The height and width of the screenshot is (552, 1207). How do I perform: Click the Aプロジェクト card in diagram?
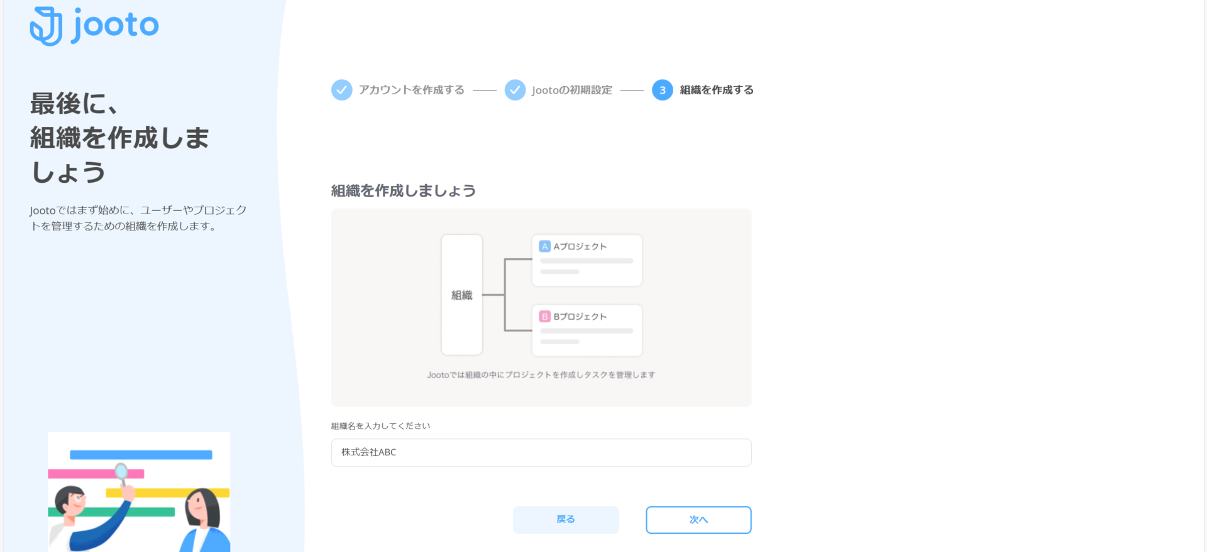[x=587, y=260]
